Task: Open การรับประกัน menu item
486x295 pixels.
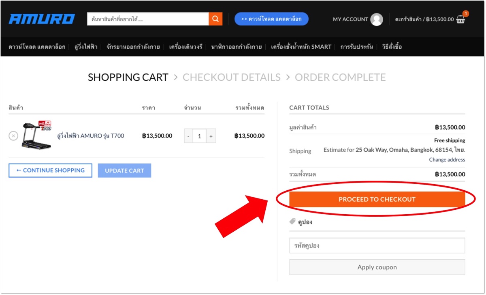Action: (x=356, y=47)
